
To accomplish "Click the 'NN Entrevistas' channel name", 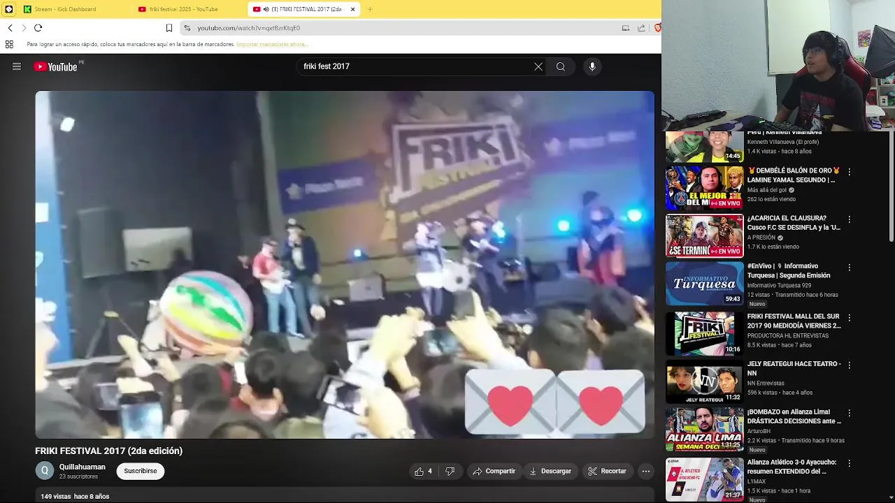I will [x=766, y=383].
